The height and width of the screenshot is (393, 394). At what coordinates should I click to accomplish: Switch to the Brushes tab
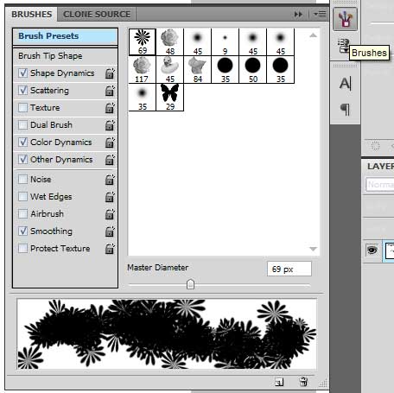pos(32,14)
